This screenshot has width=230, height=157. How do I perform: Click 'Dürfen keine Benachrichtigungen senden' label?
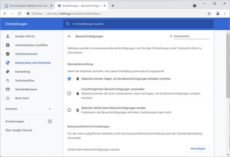94,149
